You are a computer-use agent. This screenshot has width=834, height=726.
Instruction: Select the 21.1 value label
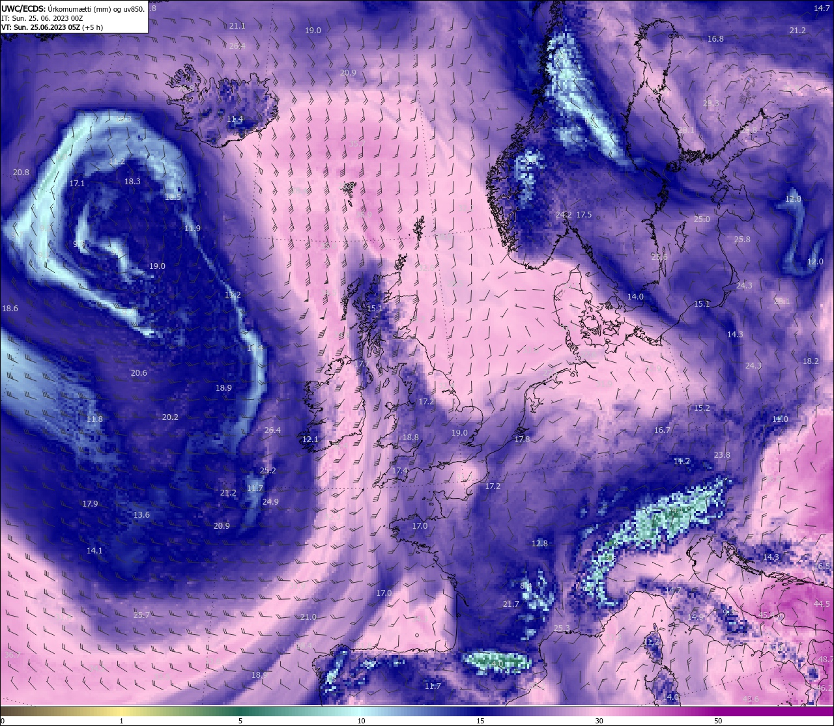237,26
